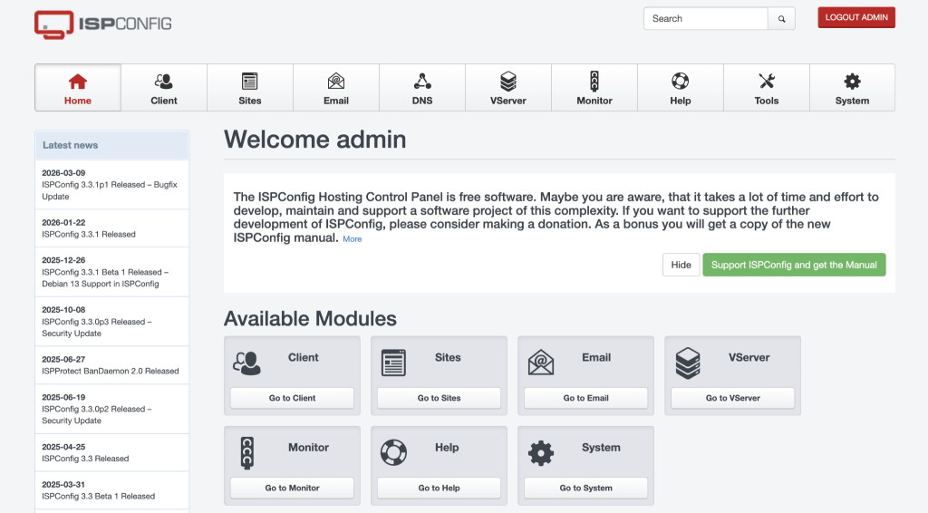The height and width of the screenshot is (513, 928).
Task: Click the Welcome admin heading
Action: pos(314,140)
